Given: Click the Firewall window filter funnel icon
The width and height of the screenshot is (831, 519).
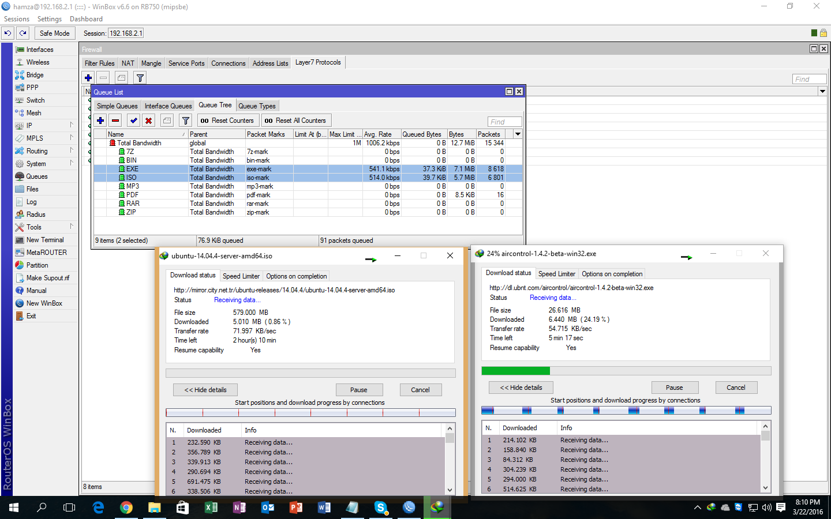Looking at the screenshot, I should (x=140, y=78).
